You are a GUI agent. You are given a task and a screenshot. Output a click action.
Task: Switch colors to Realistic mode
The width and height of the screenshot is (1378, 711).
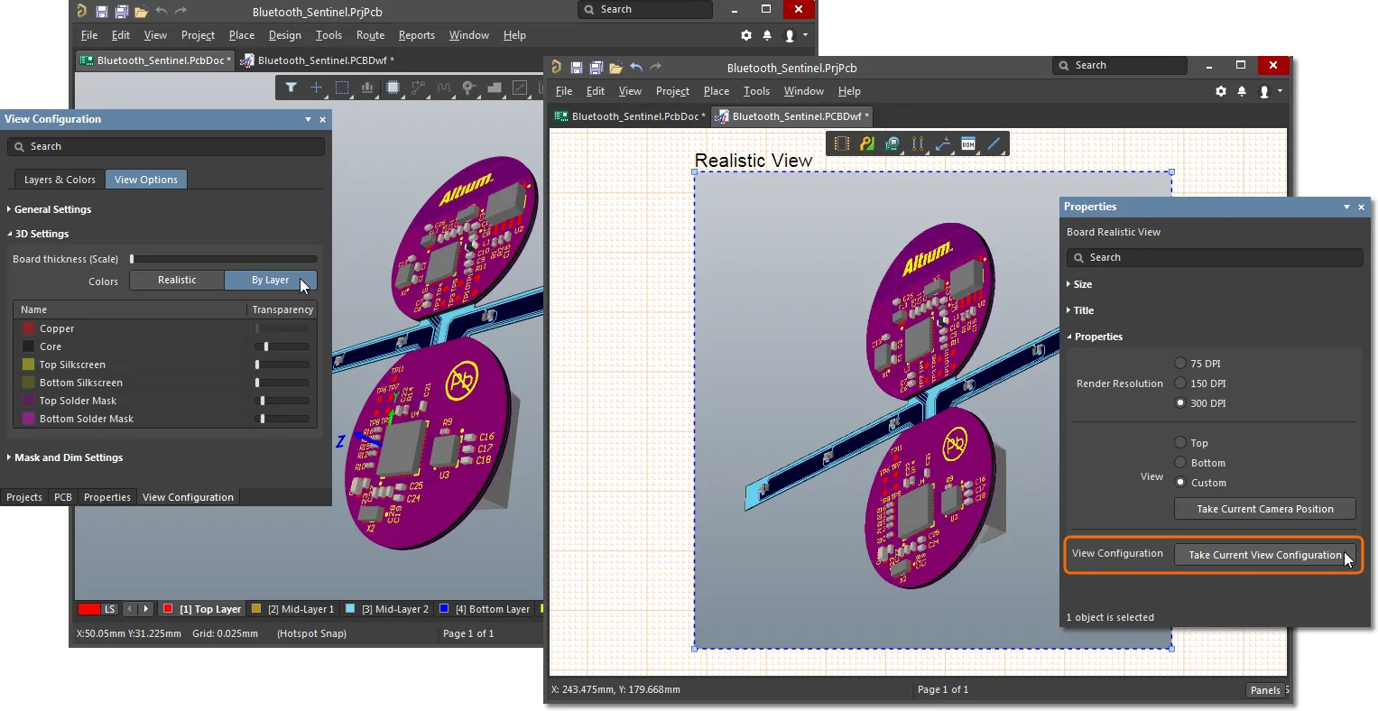point(177,280)
